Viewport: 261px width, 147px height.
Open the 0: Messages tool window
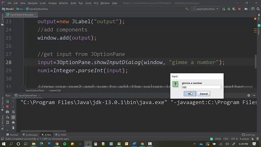30,135
